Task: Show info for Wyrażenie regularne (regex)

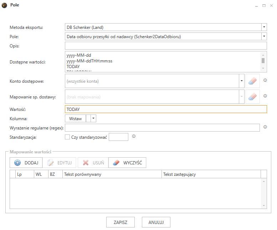Action: click(265, 127)
